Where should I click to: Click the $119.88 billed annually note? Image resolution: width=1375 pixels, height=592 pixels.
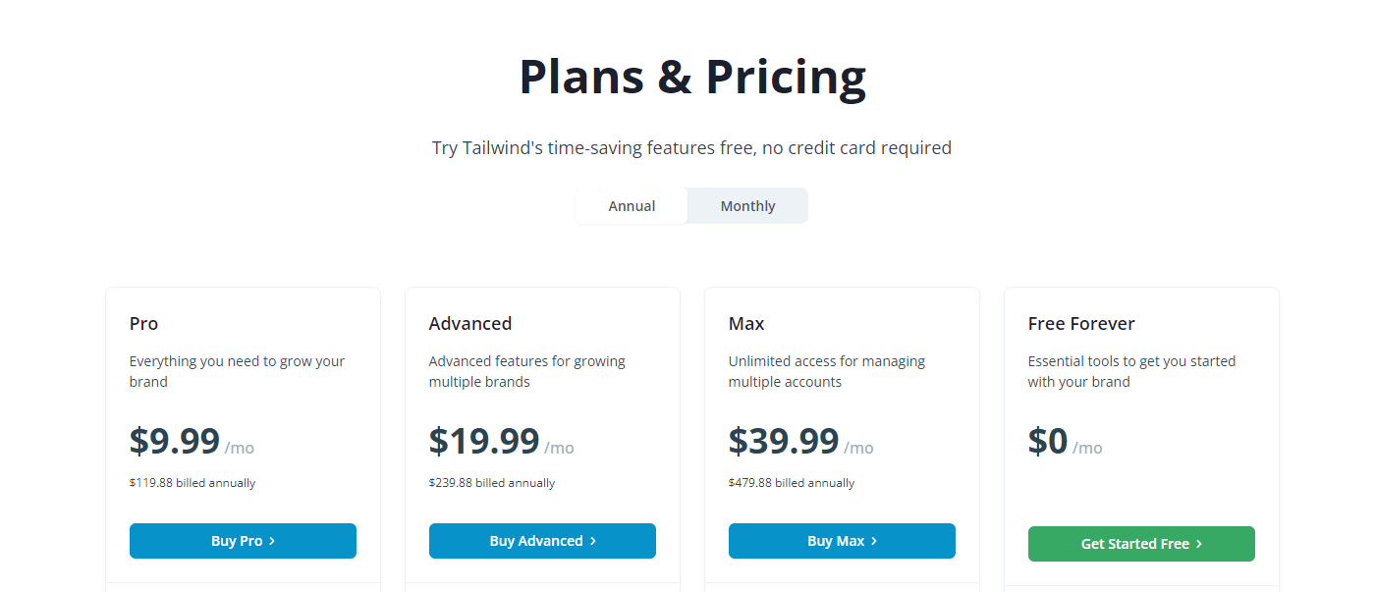click(x=192, y=483)
